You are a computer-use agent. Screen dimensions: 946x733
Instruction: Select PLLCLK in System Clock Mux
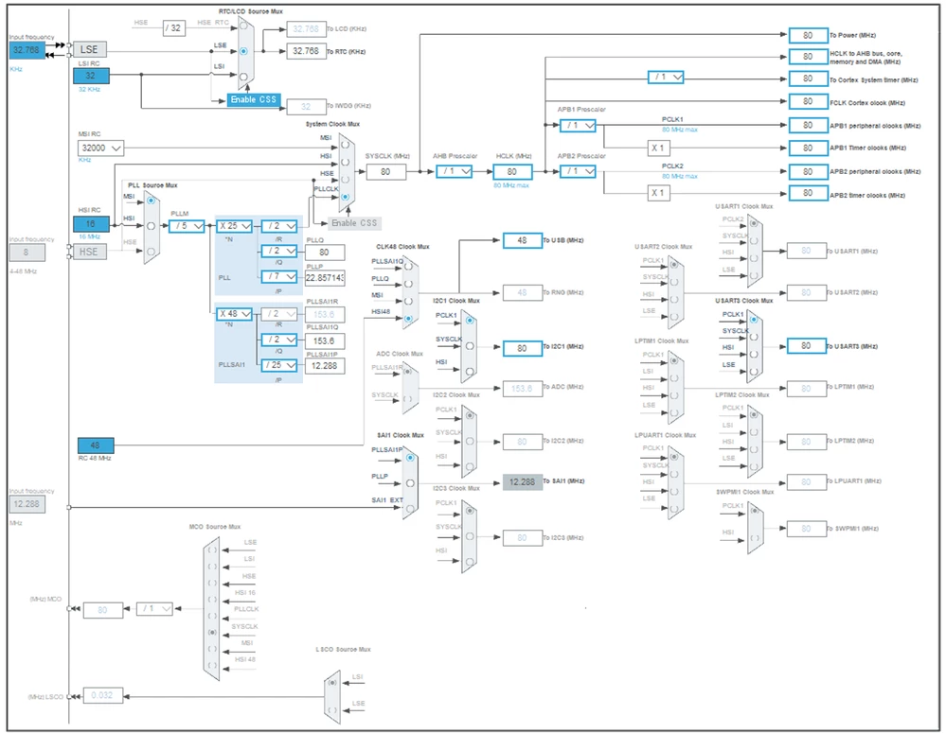click(345, 197)
